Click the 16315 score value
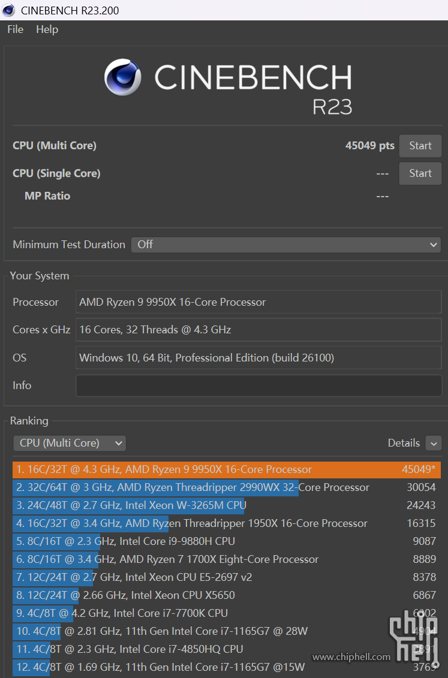This screenshot has height=678, width=448. pos(421,523)
